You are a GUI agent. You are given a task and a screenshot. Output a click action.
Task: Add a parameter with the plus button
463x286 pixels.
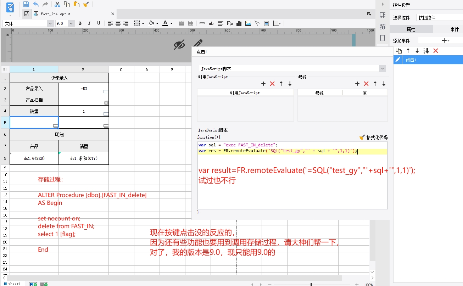point(357,84)
